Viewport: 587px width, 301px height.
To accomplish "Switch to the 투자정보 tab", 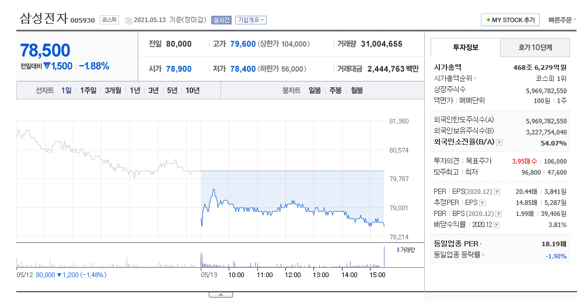I will (x=465, y=47).
